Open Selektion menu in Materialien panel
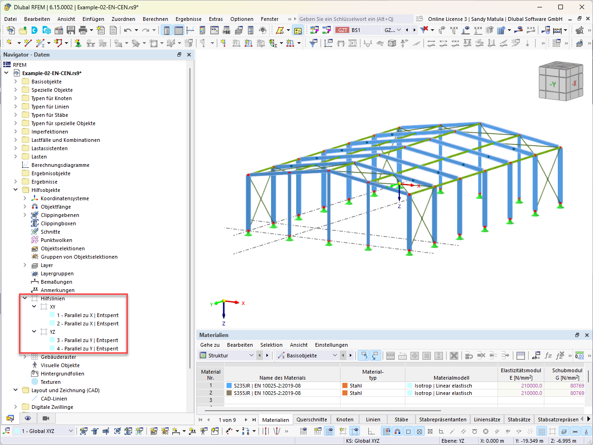This screenshot has height=445, width=593. [271, 345]
